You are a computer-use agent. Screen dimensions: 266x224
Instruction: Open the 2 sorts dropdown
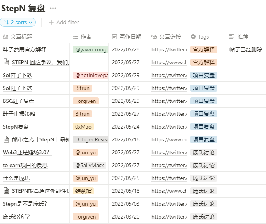tap(18, 22)
